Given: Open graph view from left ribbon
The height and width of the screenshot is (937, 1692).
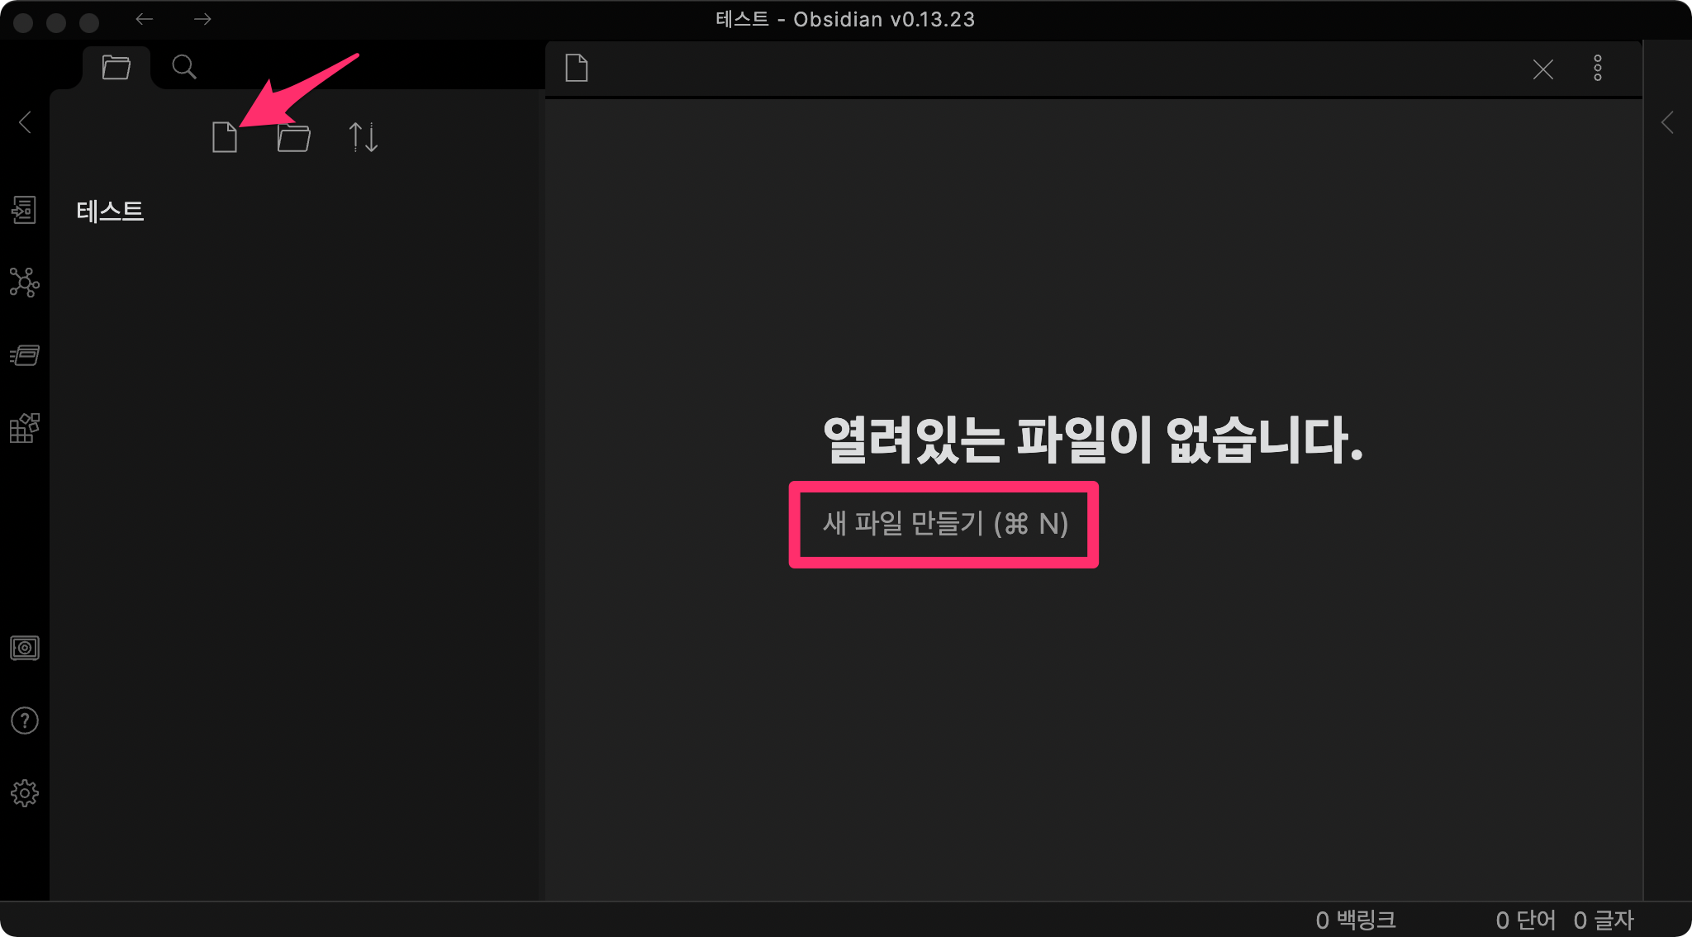Looking at the screenshot, I should point(24,283).
